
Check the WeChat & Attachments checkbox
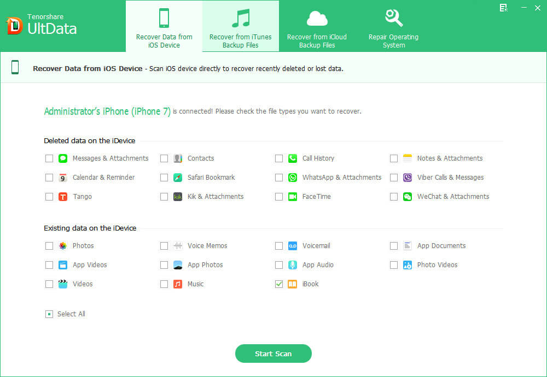pos(394,197)
